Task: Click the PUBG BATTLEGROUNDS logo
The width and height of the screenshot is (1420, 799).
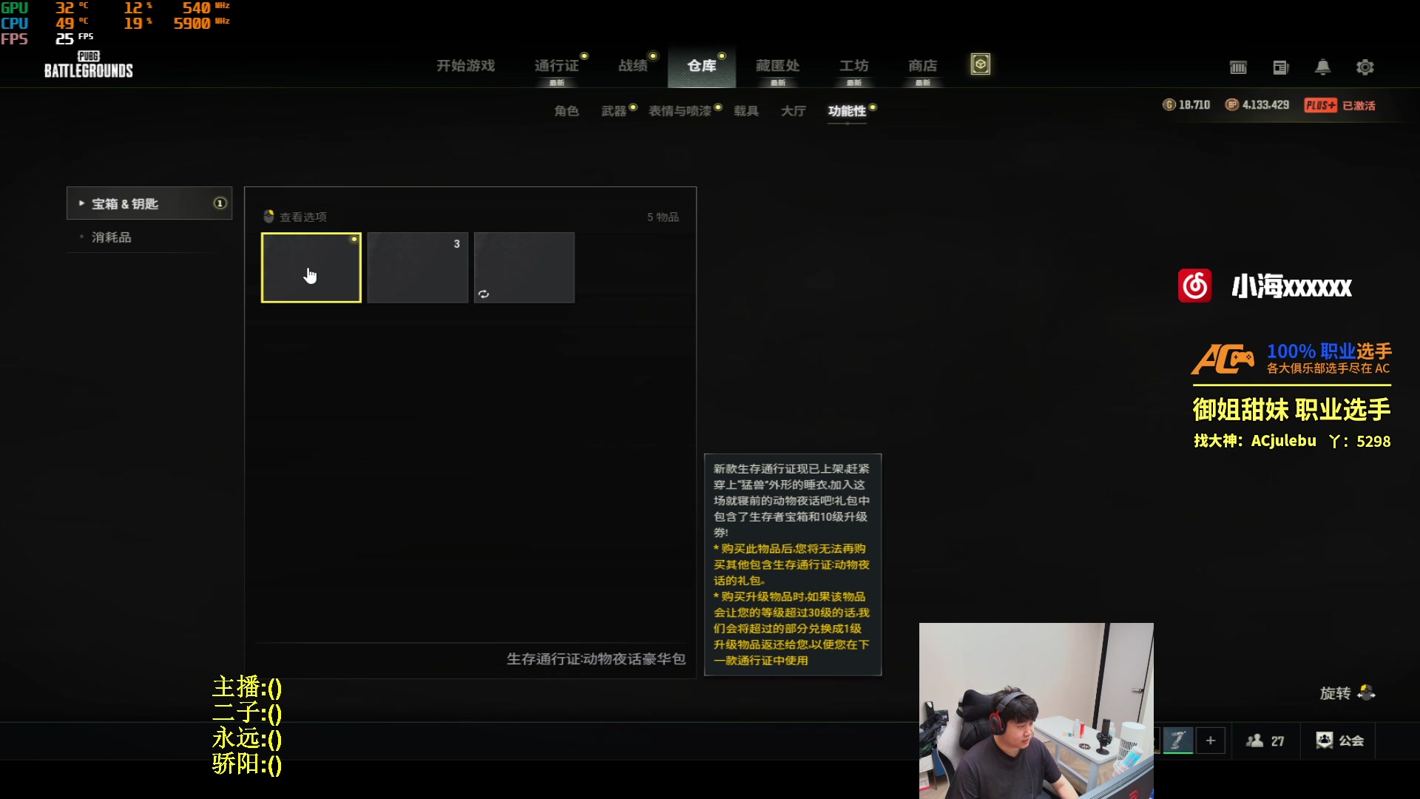Action: (89, 65)
